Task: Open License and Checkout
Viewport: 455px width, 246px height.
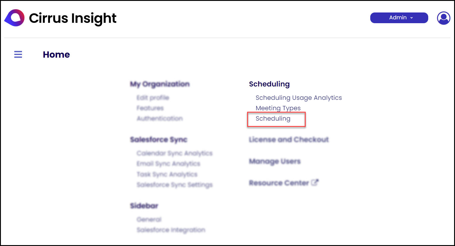Action: pos(289,140)
